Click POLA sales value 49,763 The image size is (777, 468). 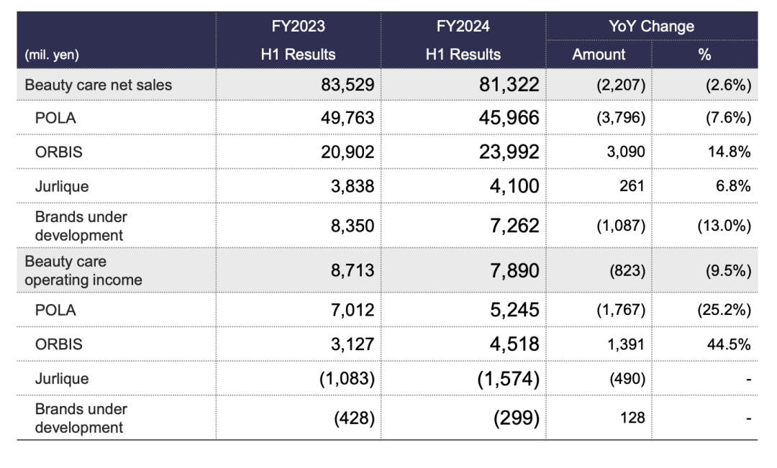347,119
